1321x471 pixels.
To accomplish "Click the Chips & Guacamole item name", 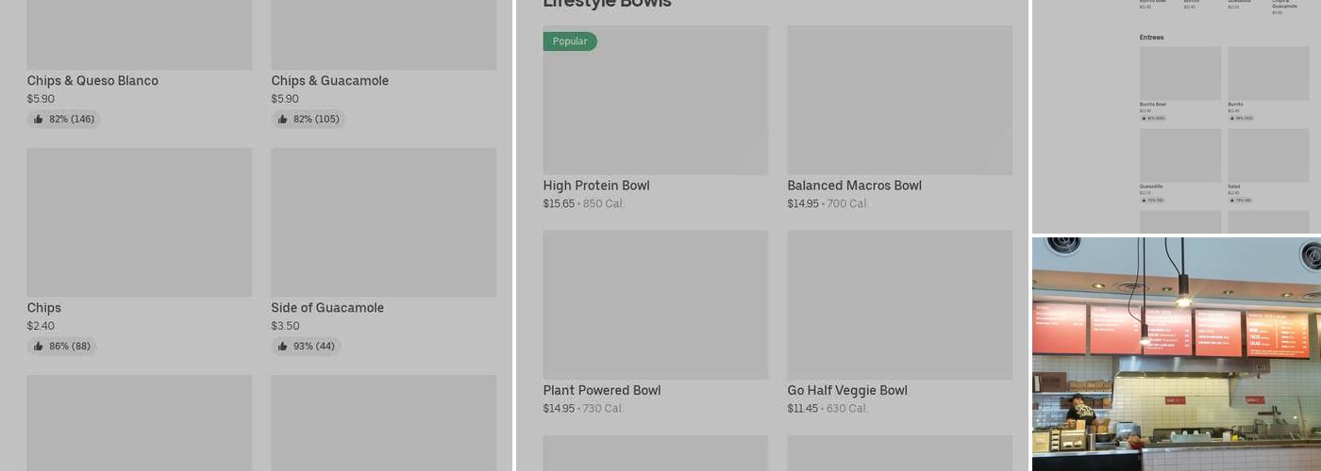I will [329, 81].
